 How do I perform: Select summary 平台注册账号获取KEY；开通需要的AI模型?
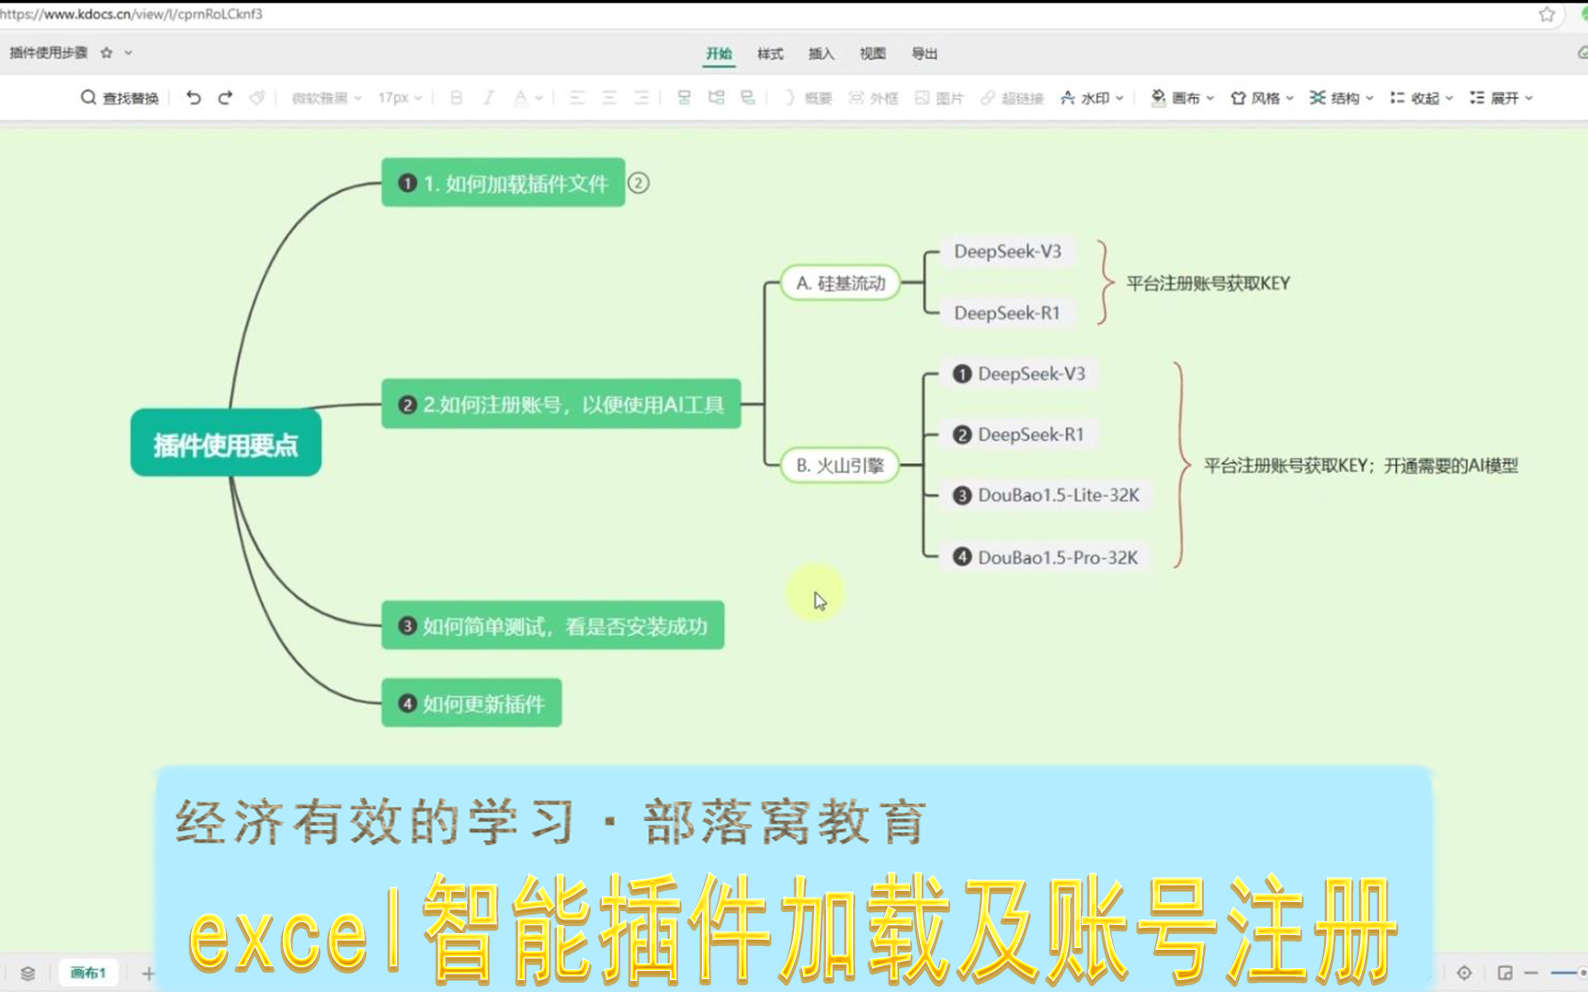1361,465
